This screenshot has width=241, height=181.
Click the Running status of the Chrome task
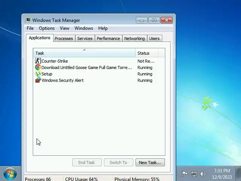[145, 67]
